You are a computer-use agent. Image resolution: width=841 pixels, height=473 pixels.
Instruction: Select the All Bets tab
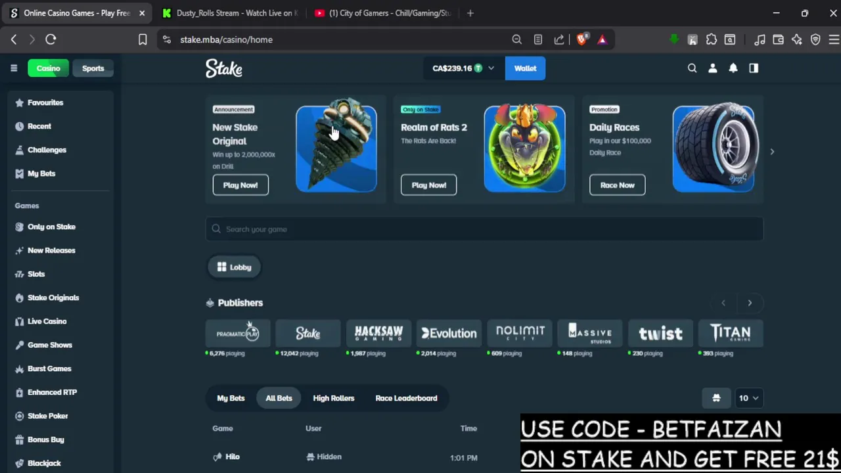(279, 398)
